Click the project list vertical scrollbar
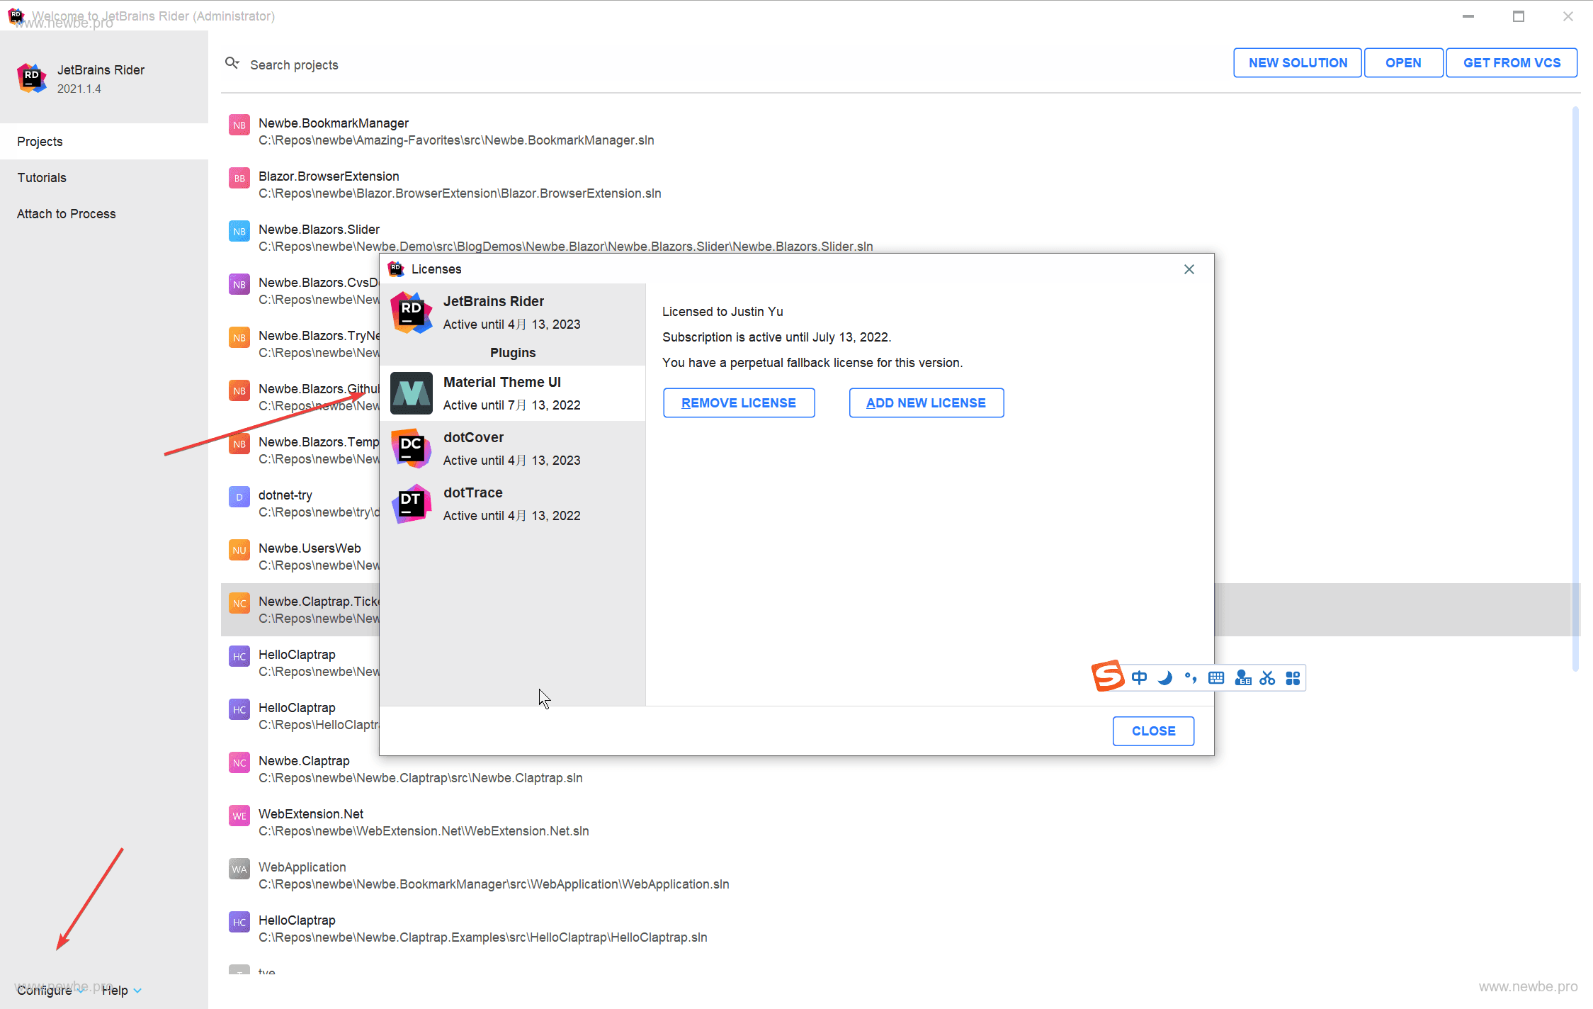Image resolution: width=1593 pixels, height=1009 pixels. 1575,386
